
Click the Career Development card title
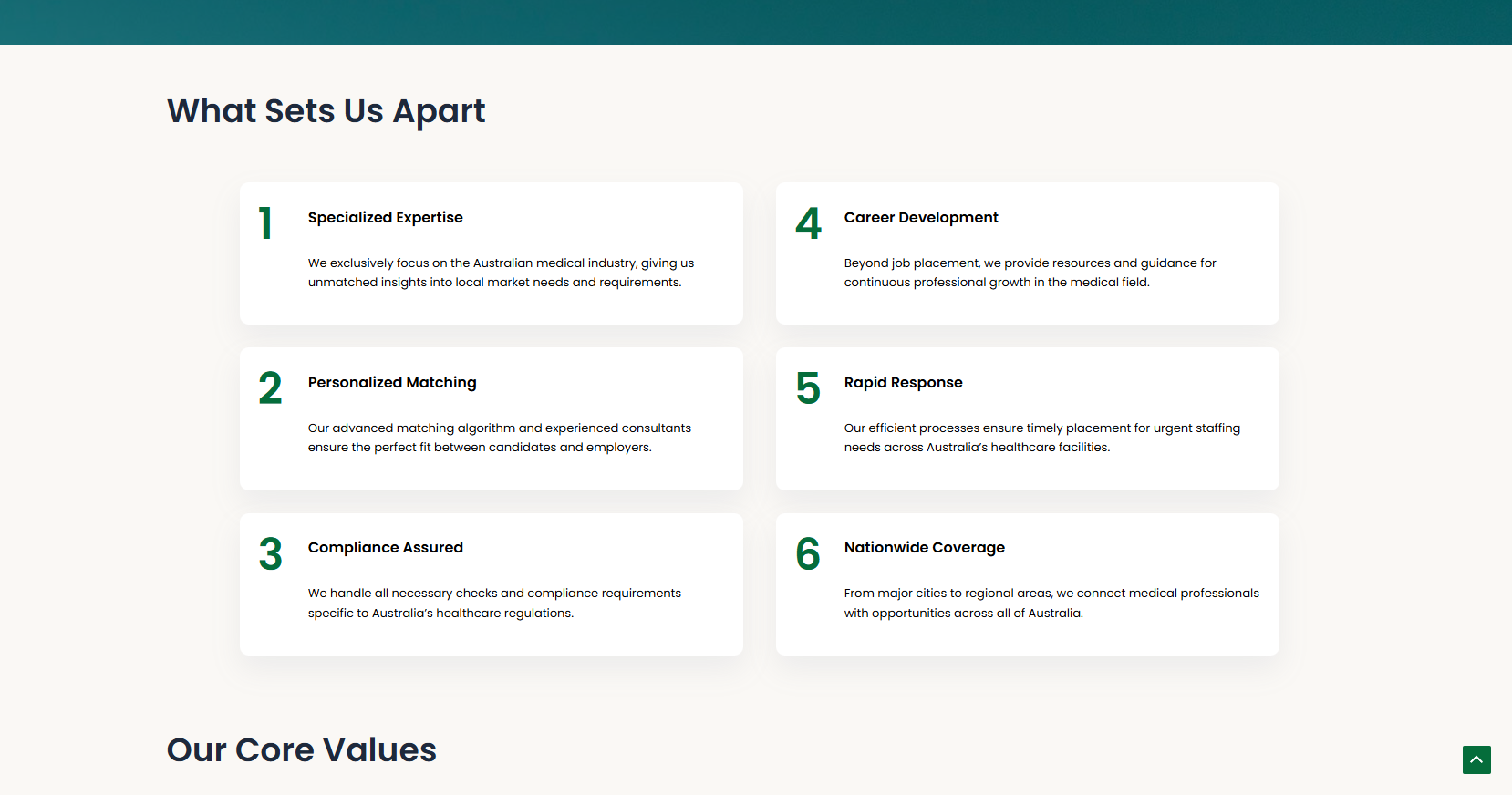(921, 218)
